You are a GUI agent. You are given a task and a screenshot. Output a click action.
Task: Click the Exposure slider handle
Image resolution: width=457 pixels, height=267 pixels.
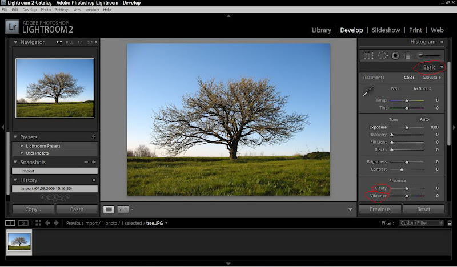pos(407,127)
